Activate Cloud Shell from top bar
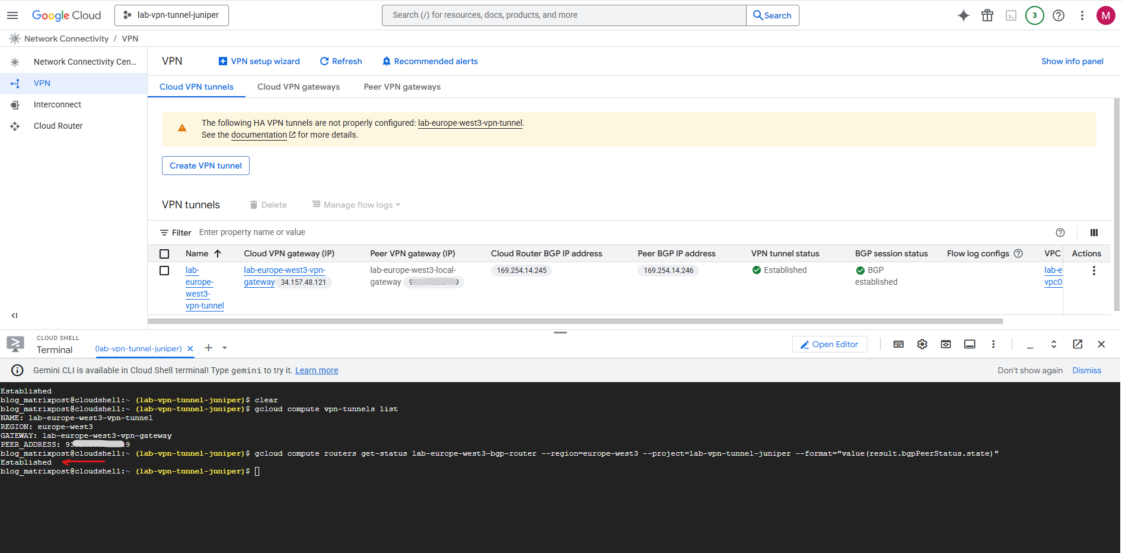 (x=1011, y=15)
